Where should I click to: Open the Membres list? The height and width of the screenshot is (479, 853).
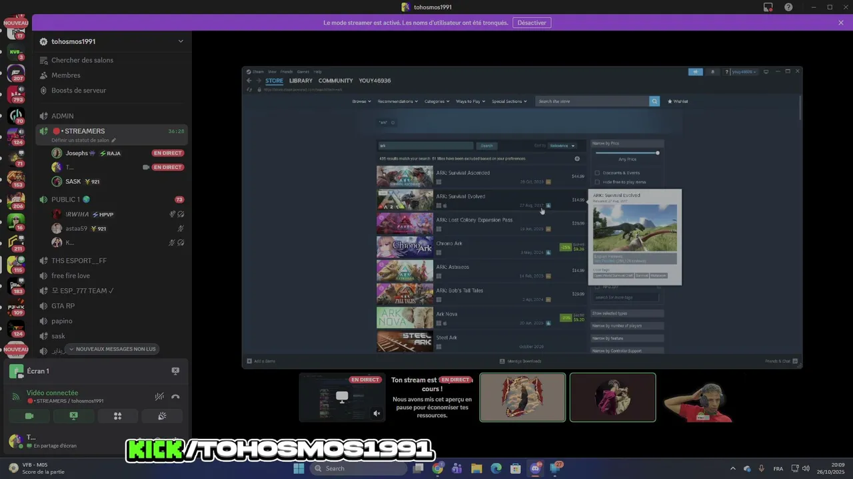click(66, 75)
